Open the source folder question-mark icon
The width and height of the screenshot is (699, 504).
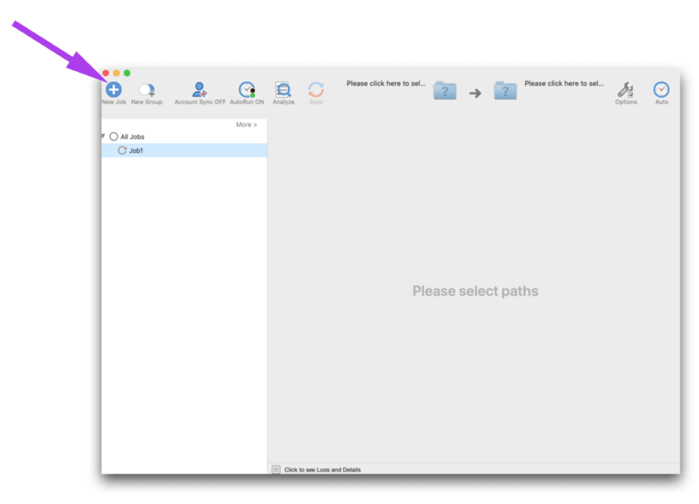pyautogui.click(x=444, y=91)
